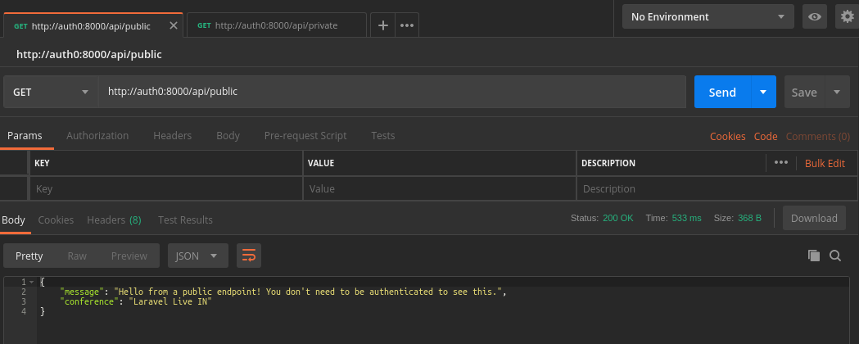Viewport: 859px width, 344px height.
Task: Click the 368 B size value
Action: 749,218
